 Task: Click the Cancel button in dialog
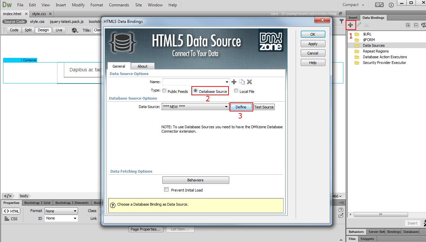point(313,53)
